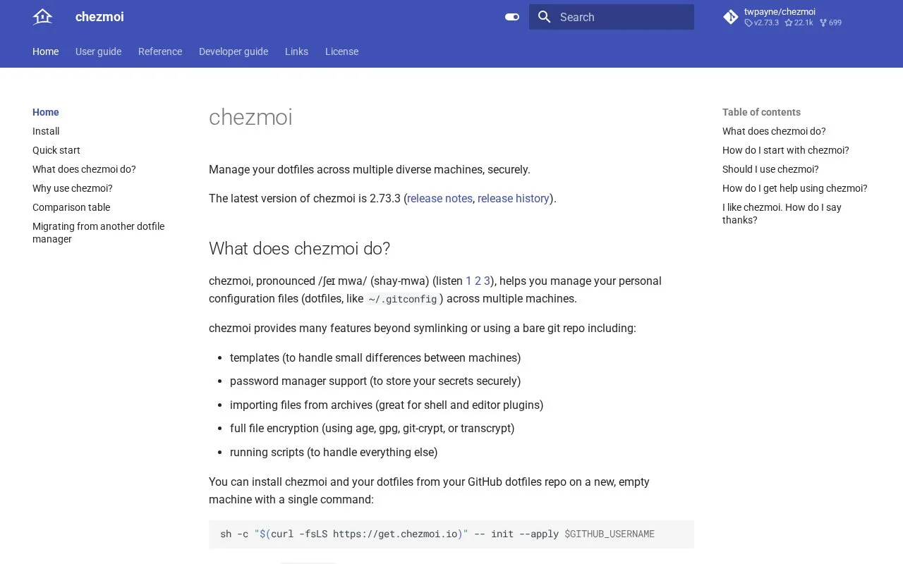Click the 'password manager support' bullet text
Image resolution: width=903 pixels, height=564 pixels.
[x=375, y=381]
